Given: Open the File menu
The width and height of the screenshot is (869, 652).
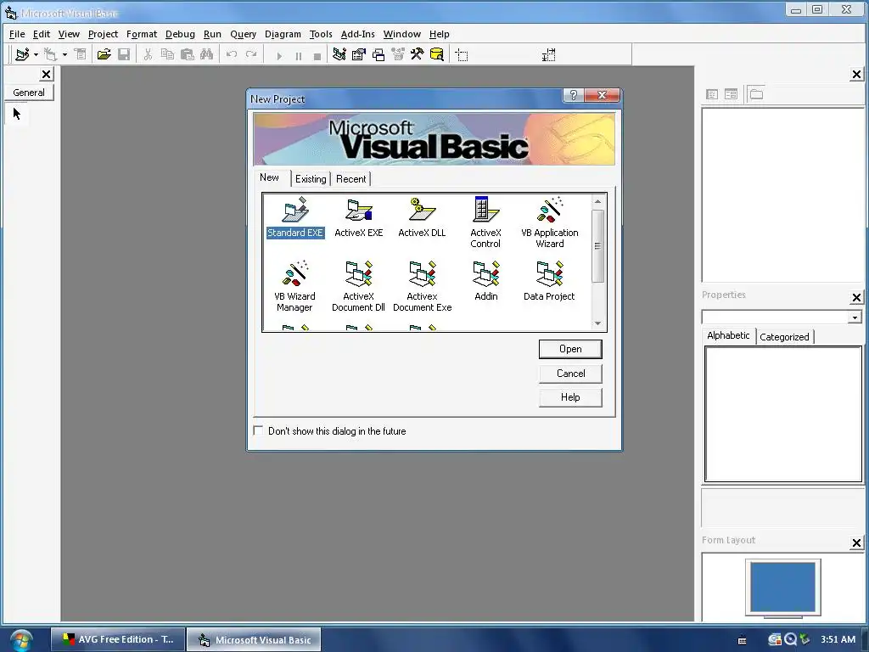Looking at the screenshot, I should 17,34.
